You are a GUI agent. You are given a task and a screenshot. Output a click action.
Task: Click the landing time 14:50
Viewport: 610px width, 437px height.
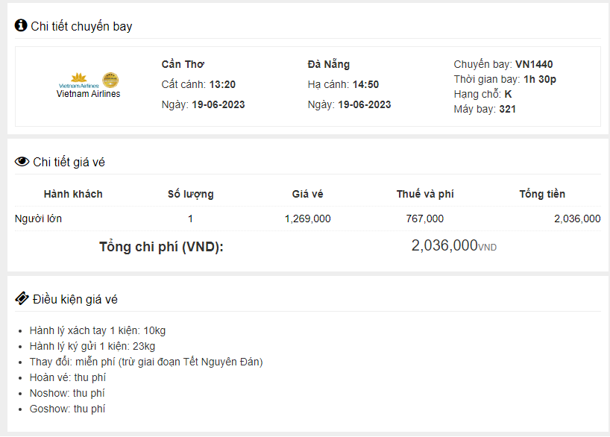(366, 84)
